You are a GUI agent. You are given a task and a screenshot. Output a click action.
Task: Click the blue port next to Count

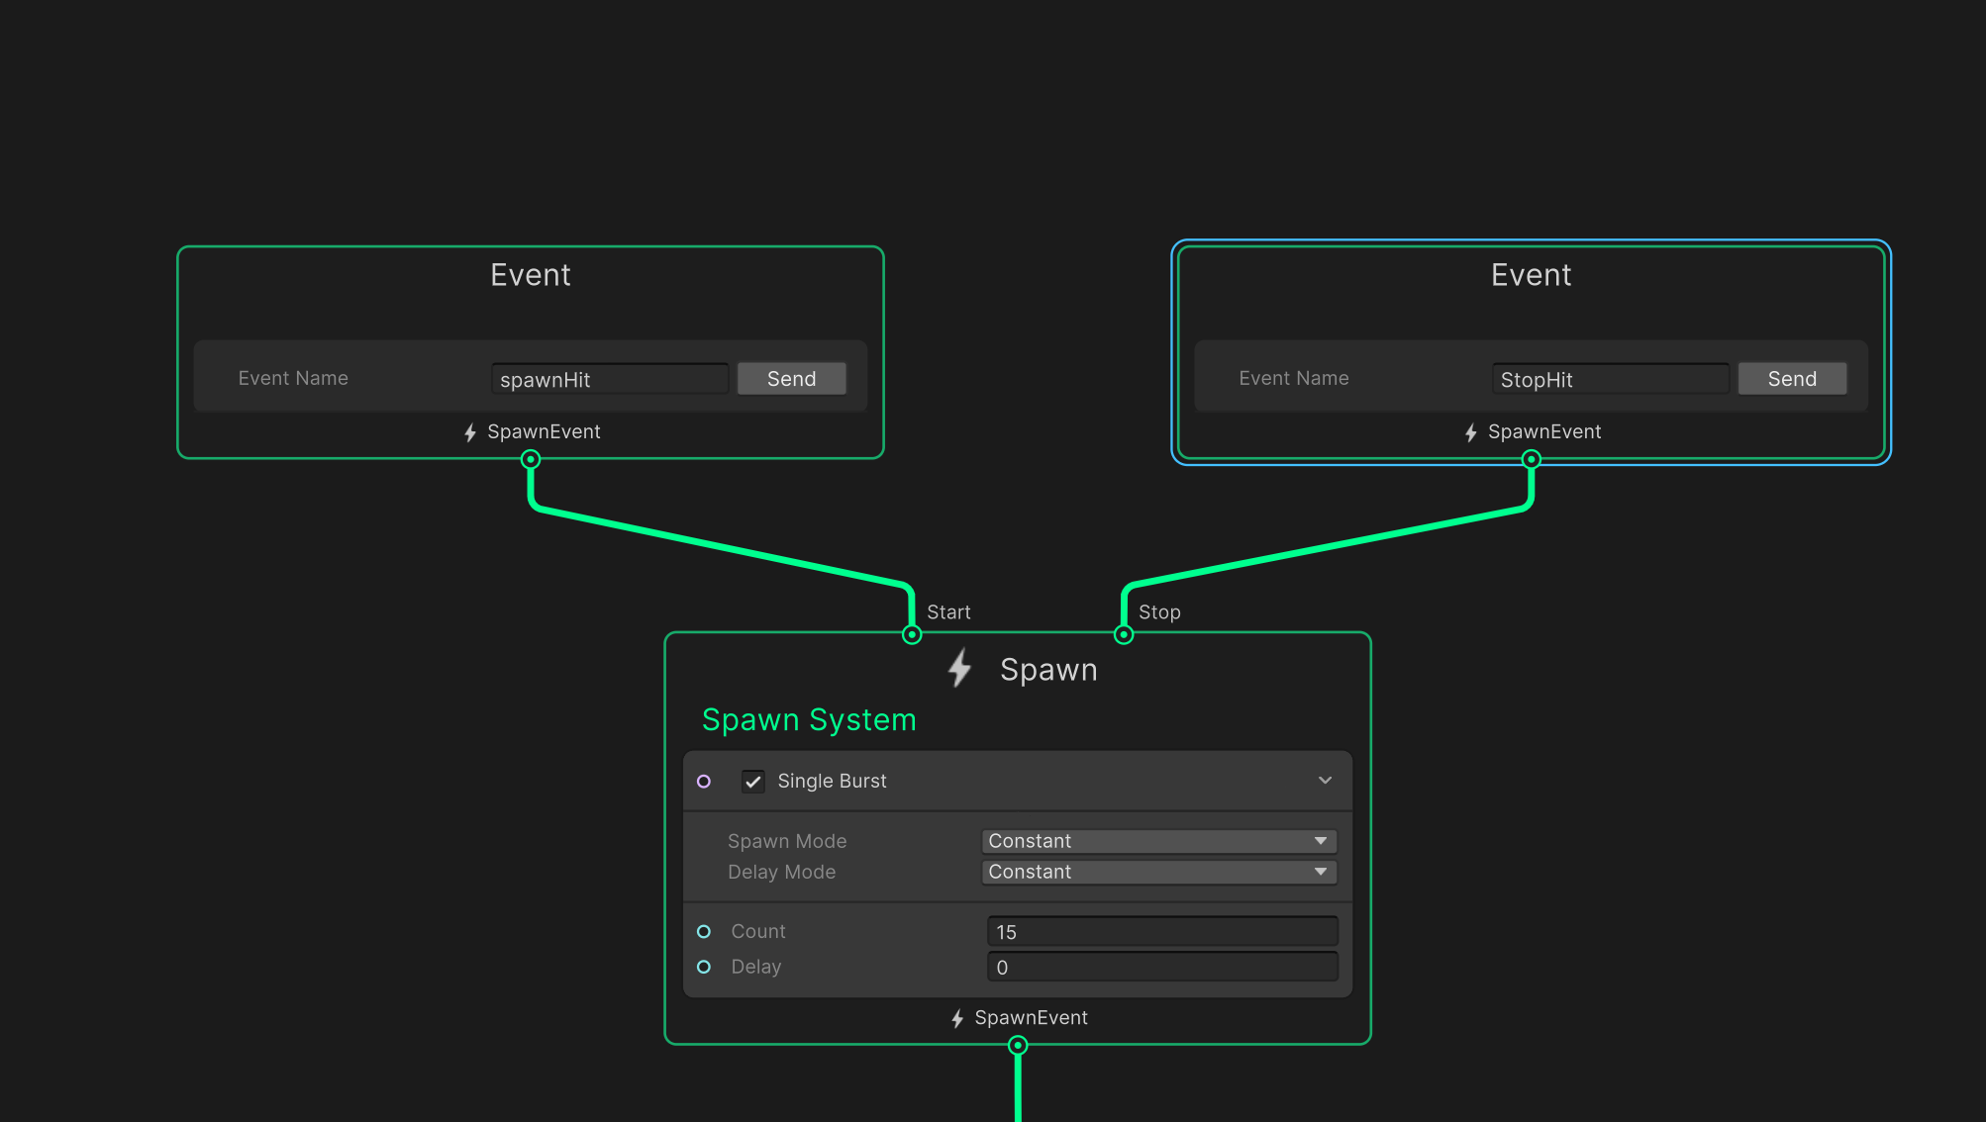point(704,930)
